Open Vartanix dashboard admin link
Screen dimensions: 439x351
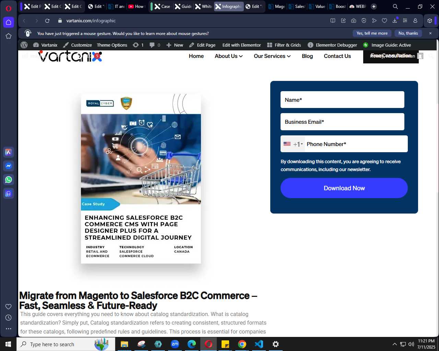pyautogui.click(x=45, y=45)
